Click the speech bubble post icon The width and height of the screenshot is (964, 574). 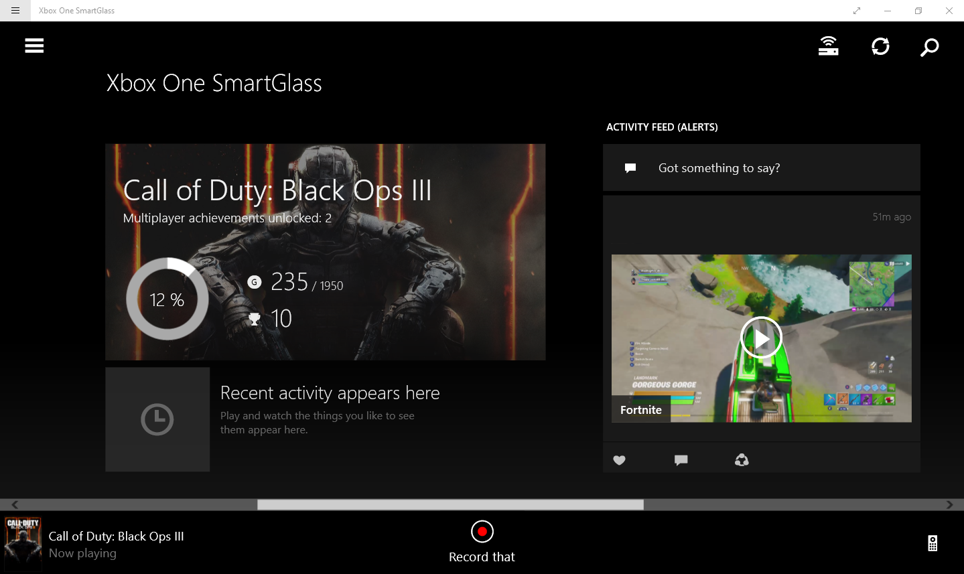[630, 168]
